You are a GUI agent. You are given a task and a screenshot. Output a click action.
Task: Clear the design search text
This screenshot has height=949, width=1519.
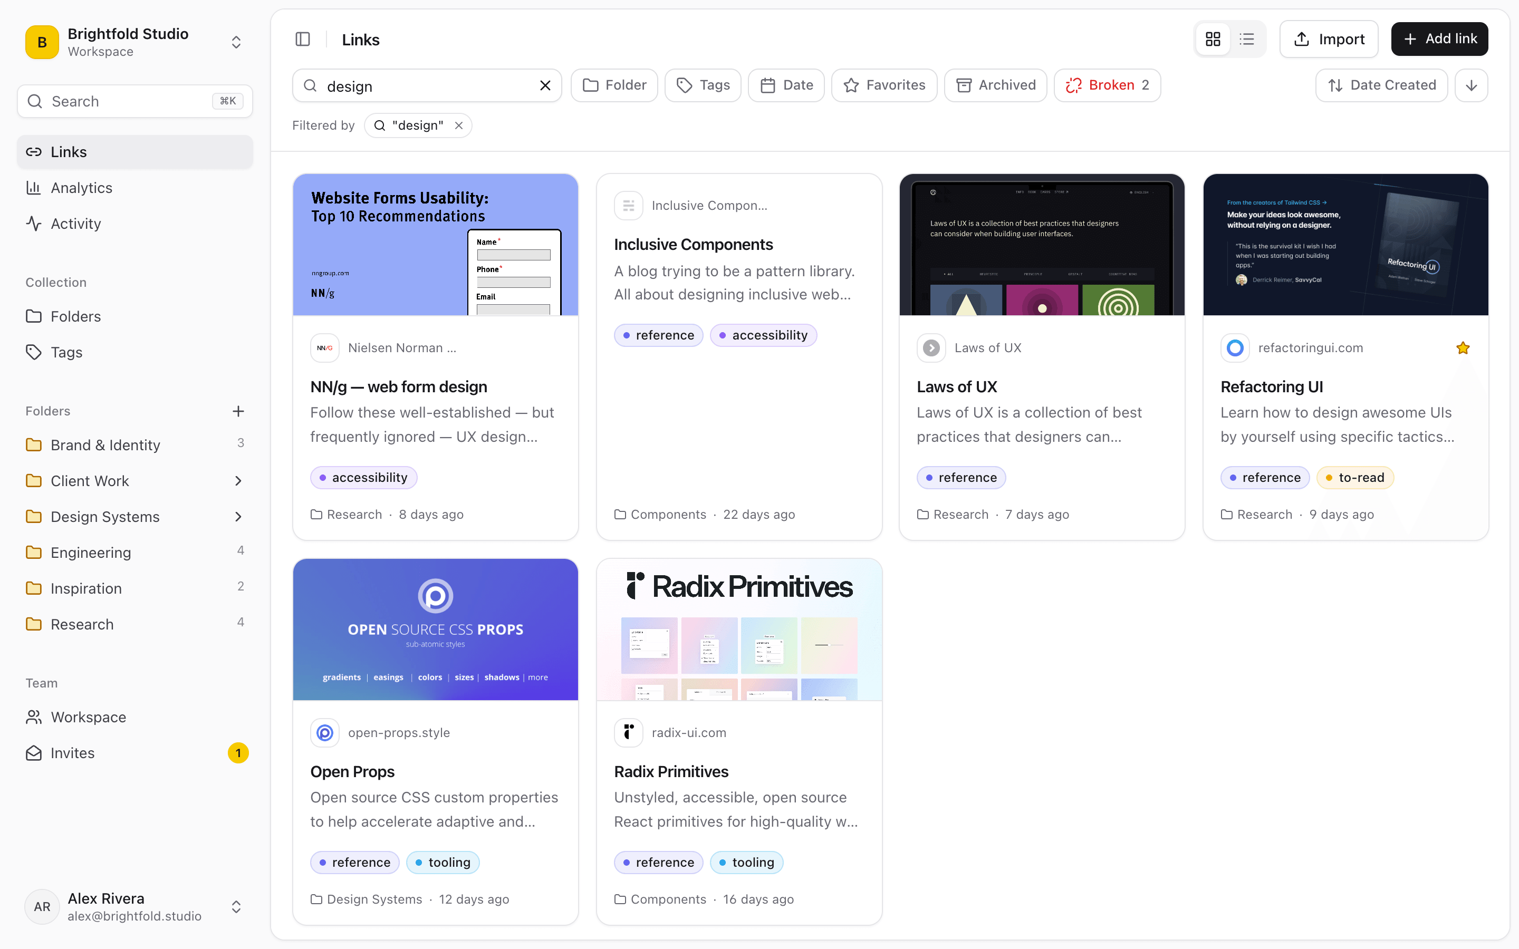pyautogui.click(x=545, y=85)
